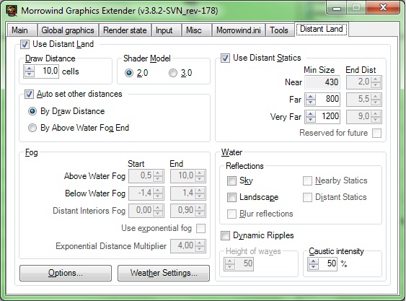The height and width of the screenshot is (301, 406).
Task: Uncheck Use Distant Land
Action: (x=25, y=44)
